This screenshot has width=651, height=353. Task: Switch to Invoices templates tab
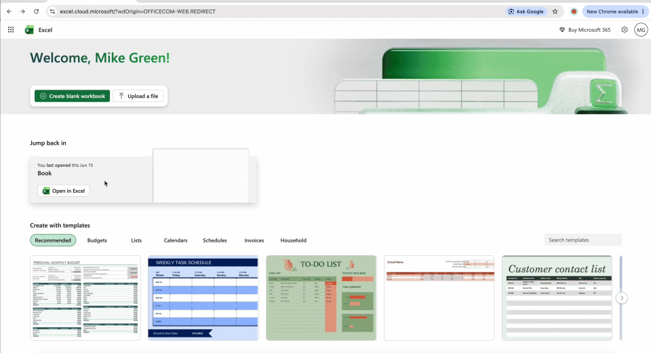[x=254, y=240]
